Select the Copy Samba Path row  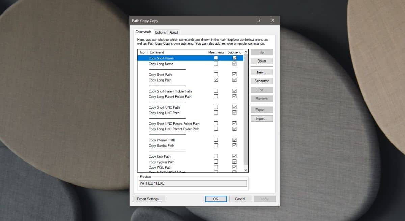pos(190,145)
